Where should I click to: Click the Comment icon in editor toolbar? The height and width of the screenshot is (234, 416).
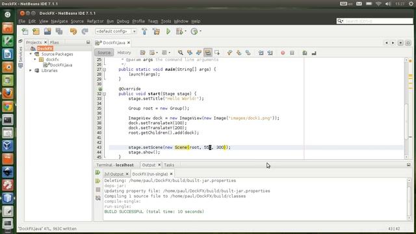click(305, 53)
